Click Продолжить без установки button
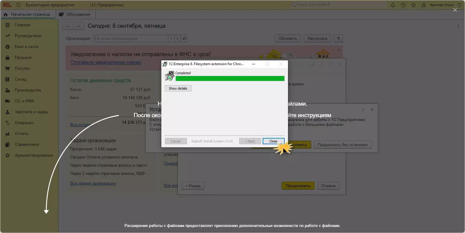465x233 pixels. [x=343, y=145]
